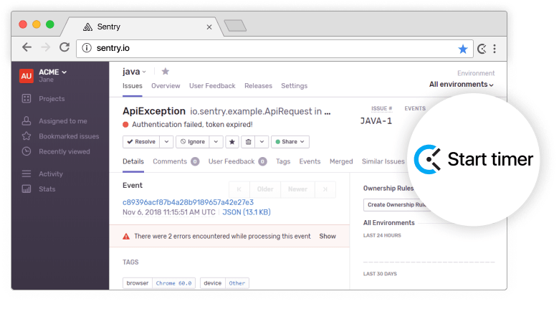Screen dimensions: 559x309
Task: Click the red error alert triangle icon
Action: (126, 237)
